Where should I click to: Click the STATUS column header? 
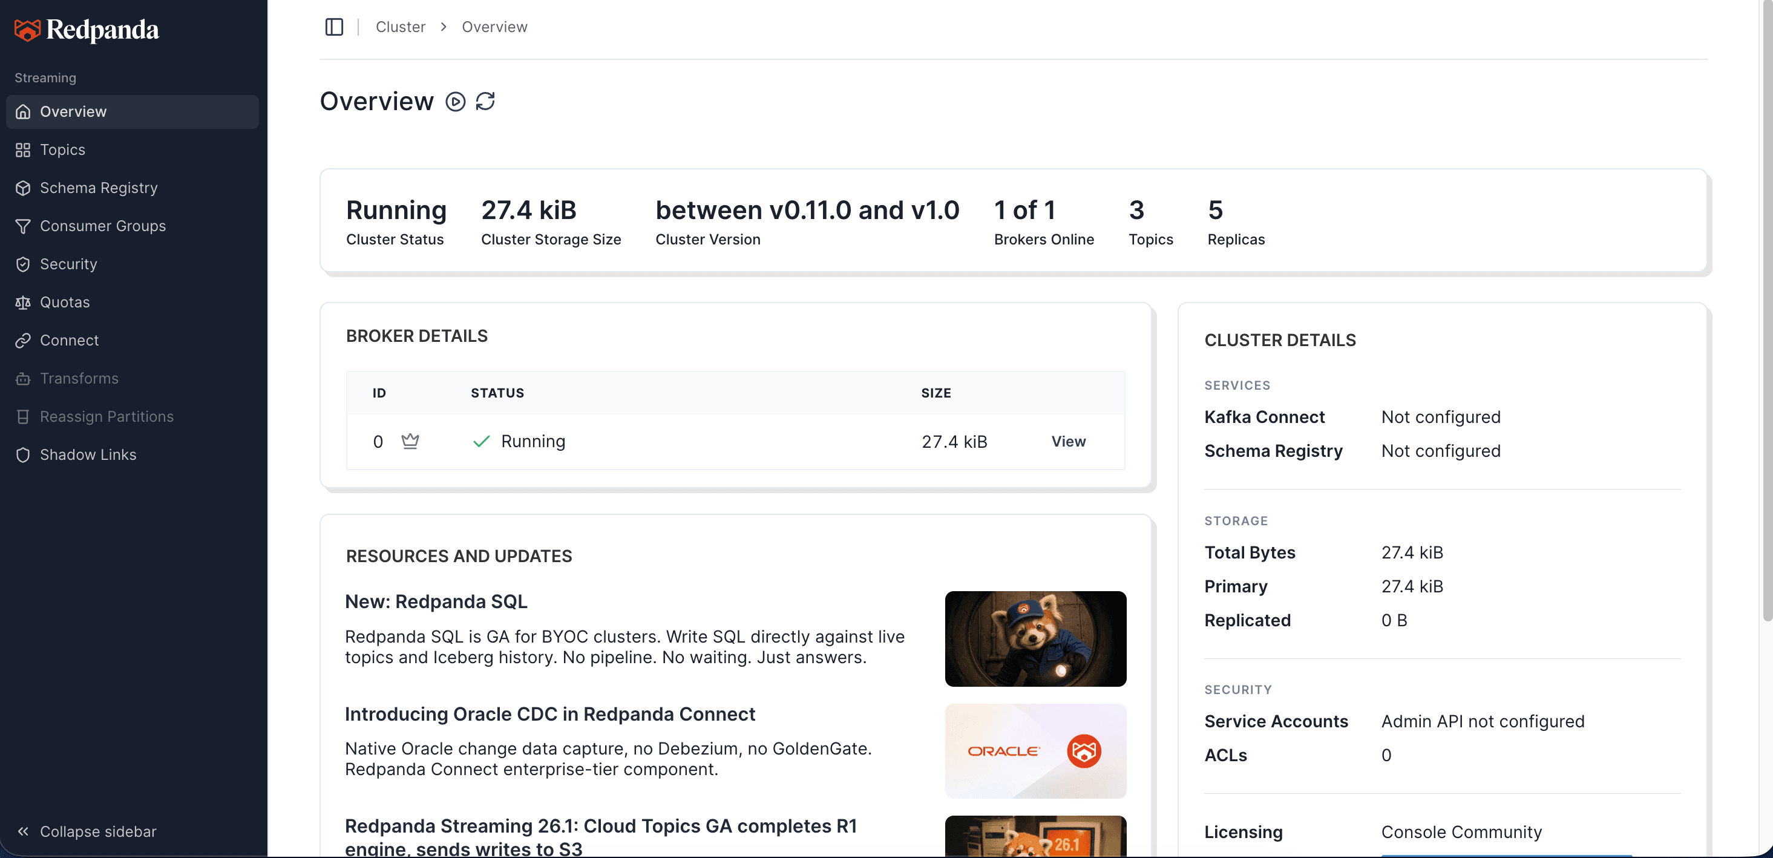click(x=497, y=393)
